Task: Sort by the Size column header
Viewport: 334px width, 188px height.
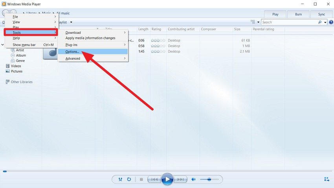Action: (237, 29)
